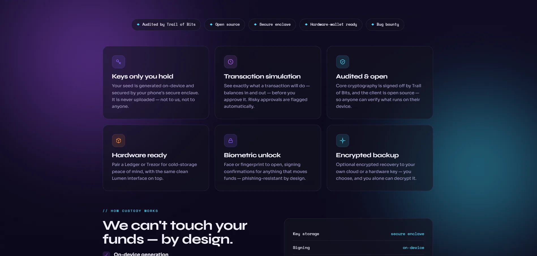The image size is (537, 256).
Task: Click the Keys only you hold heading
Action: point(143,76)
